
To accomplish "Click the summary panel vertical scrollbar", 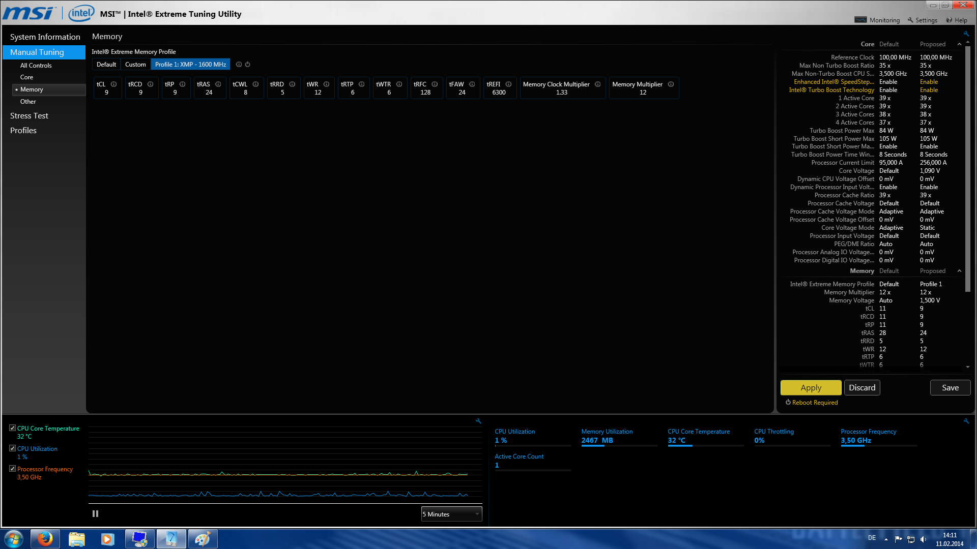I will (x=968, y=168).
